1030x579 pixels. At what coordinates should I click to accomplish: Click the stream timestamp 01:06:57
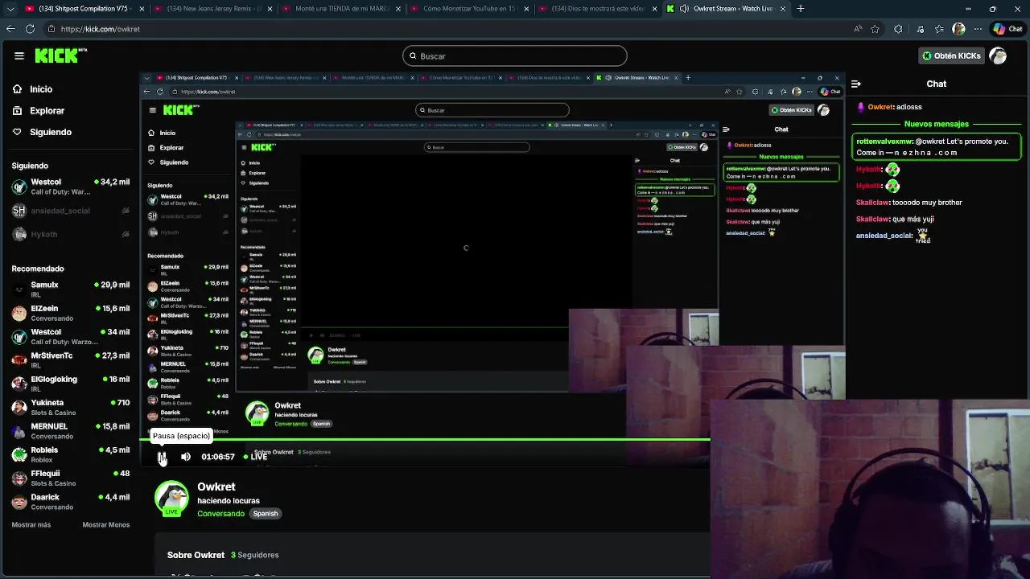pyautogui.click(x=218, y=457)
